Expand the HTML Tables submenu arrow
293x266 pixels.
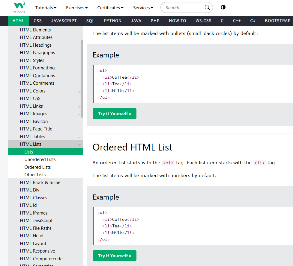(x=79, y=137)
